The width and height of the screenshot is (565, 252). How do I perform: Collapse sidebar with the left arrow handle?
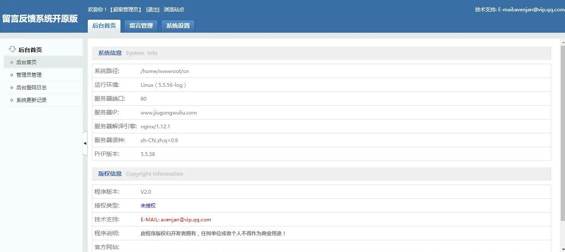click(x=85, y=143)
